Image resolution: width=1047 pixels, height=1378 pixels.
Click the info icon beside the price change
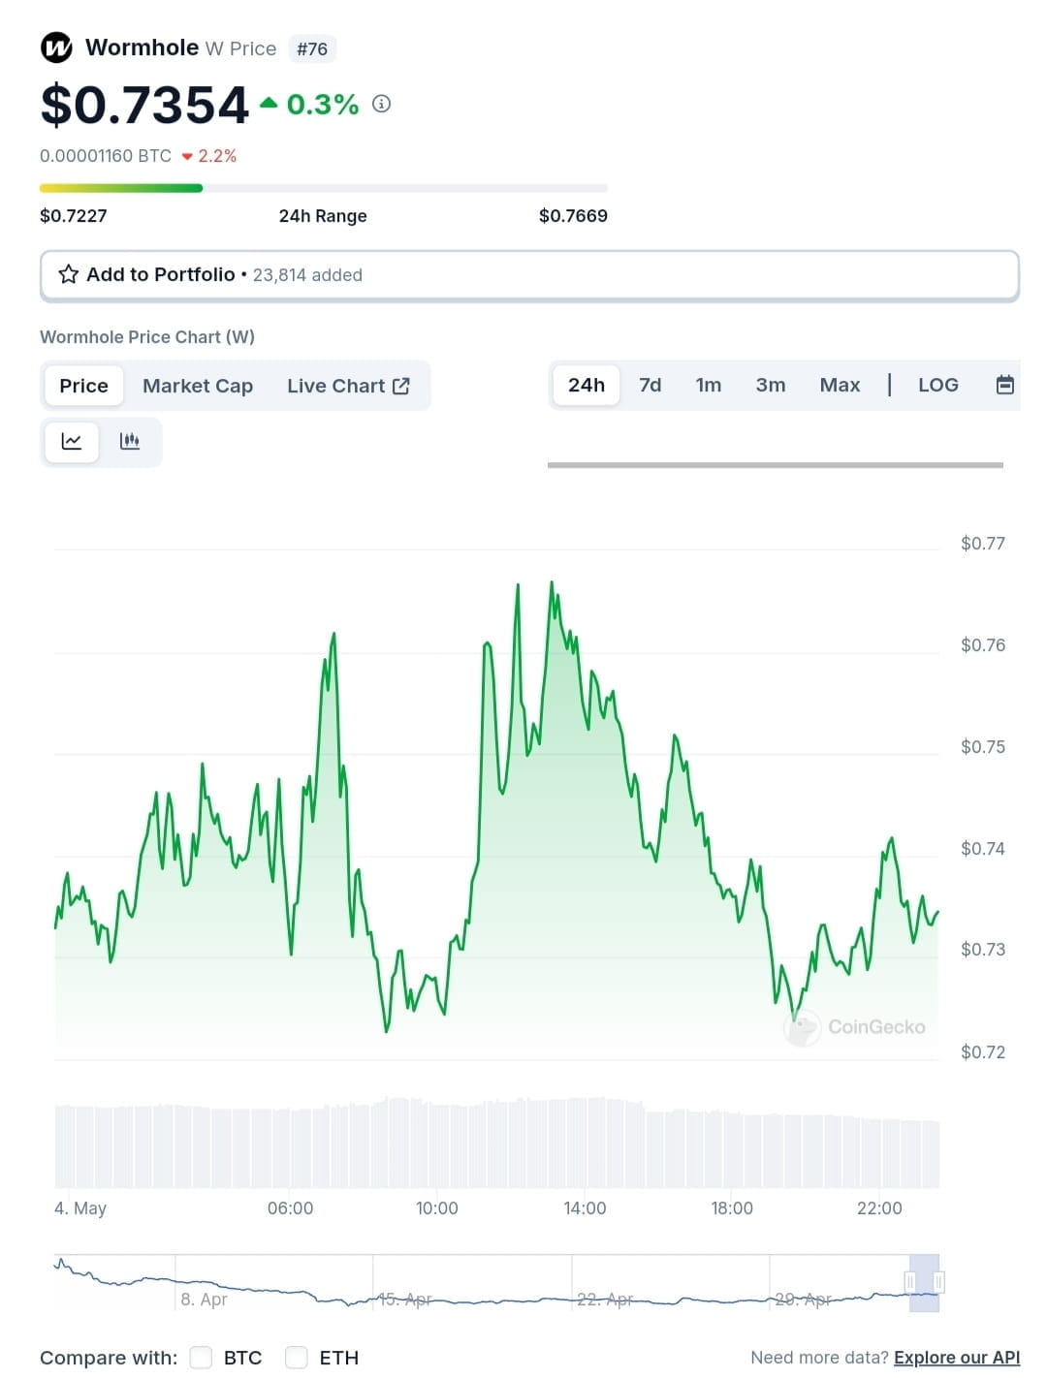coord(381,105)
